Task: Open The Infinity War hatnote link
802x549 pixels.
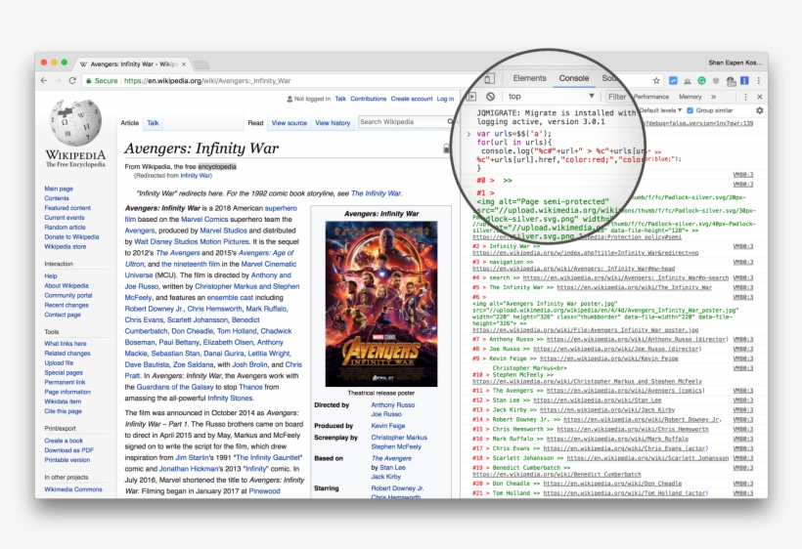Action: [x=376, y=193]
